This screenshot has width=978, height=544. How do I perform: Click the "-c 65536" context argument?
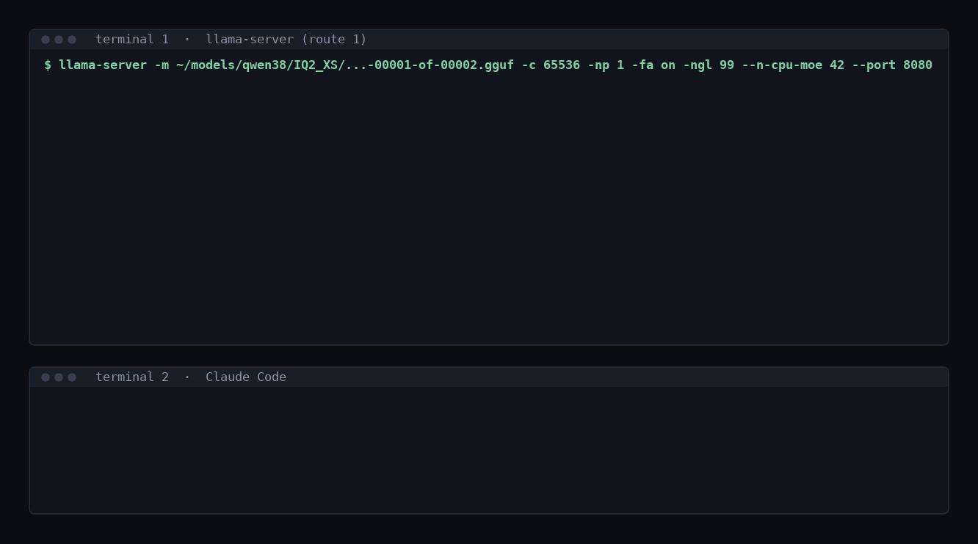551,65
